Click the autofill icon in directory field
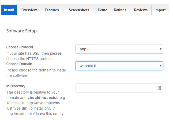Screen dimensions: 173x120 (x=159, y=88)
